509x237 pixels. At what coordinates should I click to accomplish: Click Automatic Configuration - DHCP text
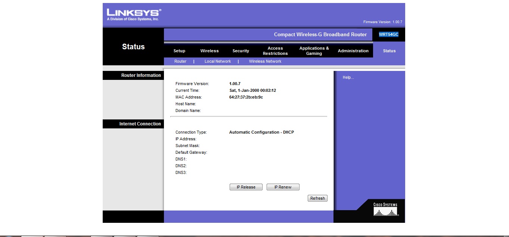(x=261, y=132)
